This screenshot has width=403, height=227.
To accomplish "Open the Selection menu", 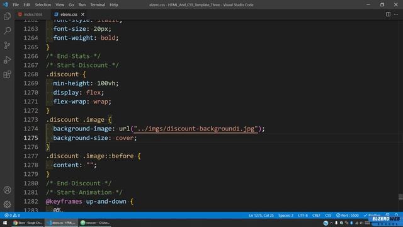I will tap(43, 4).
